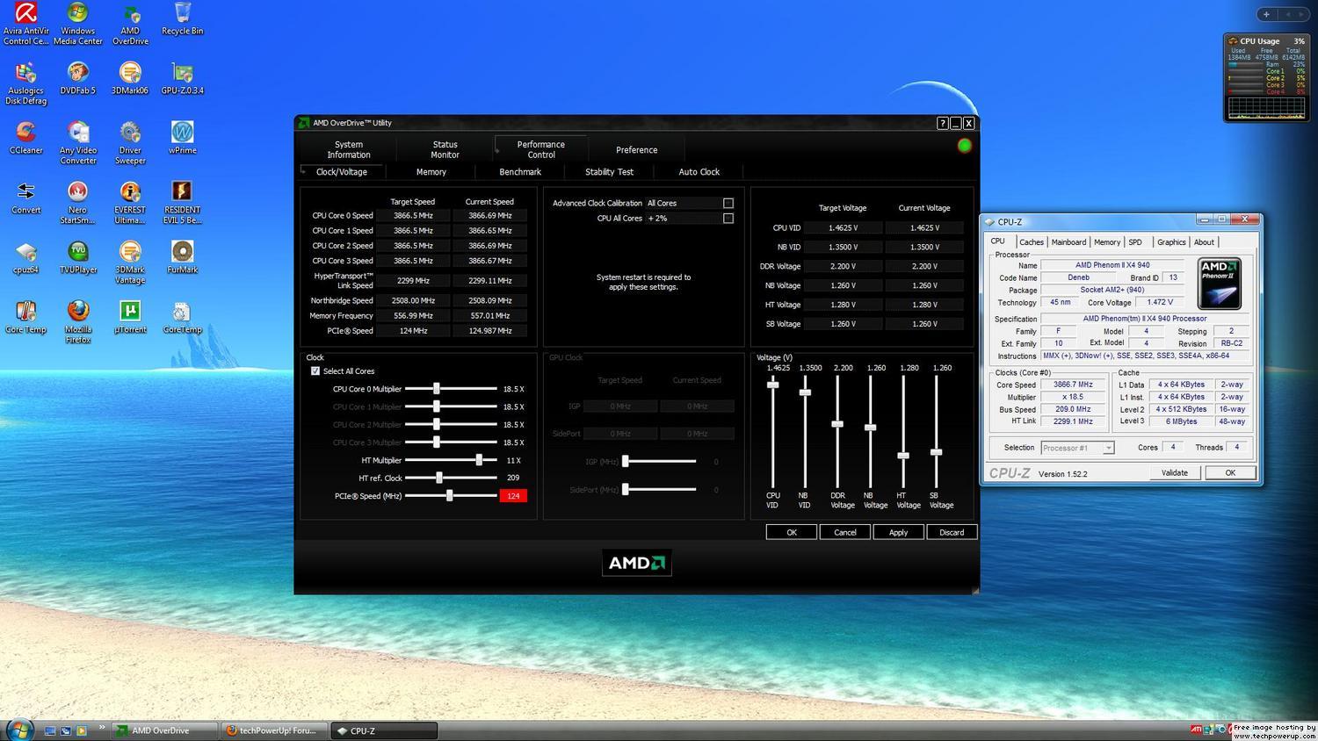Open Windows Media Center desktop icon
Image resolution: width=1318 pixels, height=741 pixels.
[77, 24]
